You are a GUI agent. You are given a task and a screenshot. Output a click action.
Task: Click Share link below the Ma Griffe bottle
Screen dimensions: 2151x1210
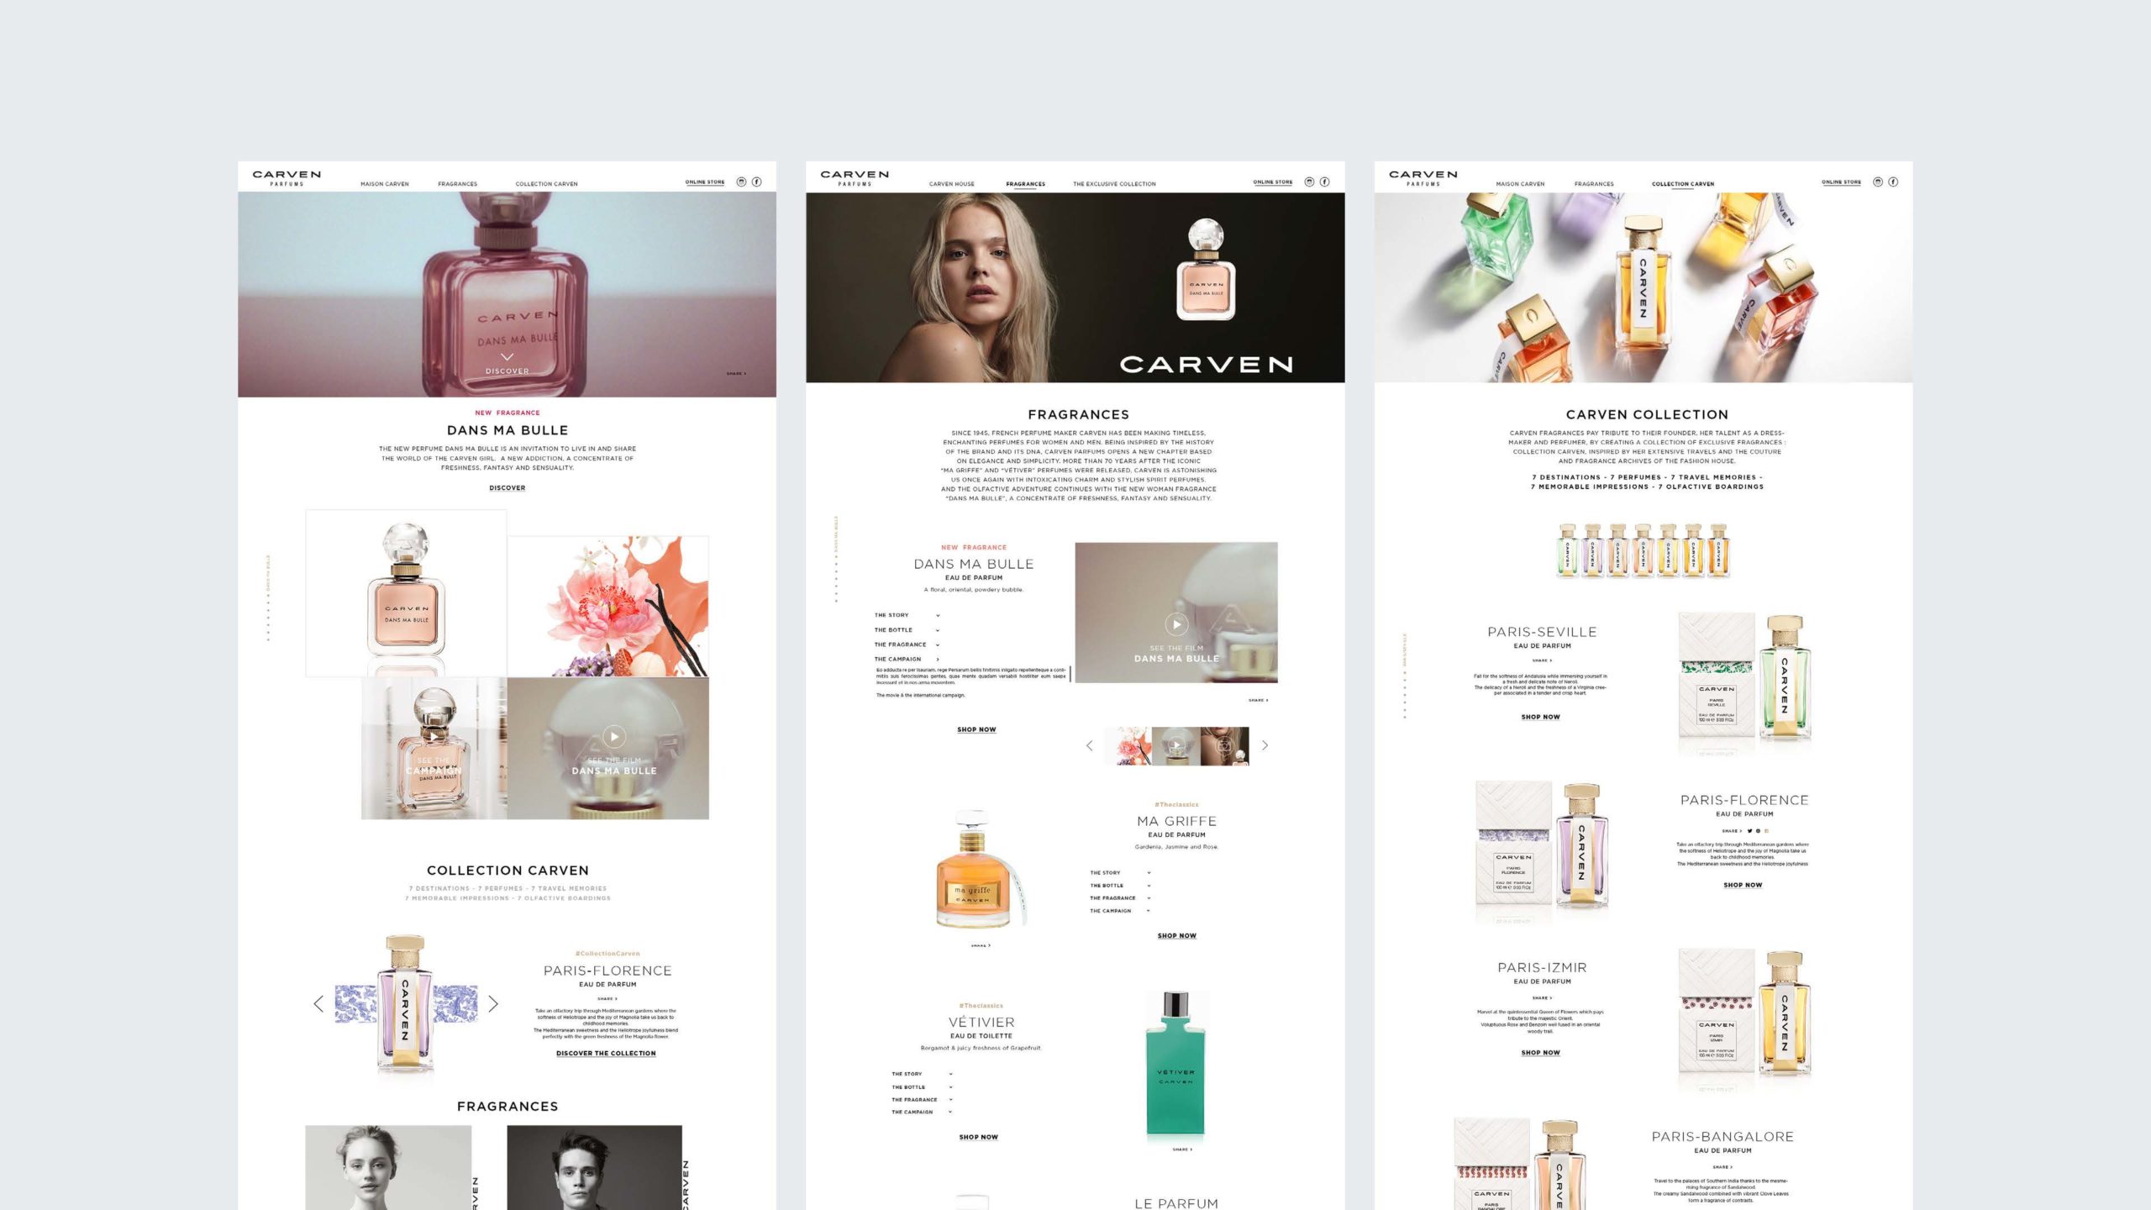click(981, 945)
